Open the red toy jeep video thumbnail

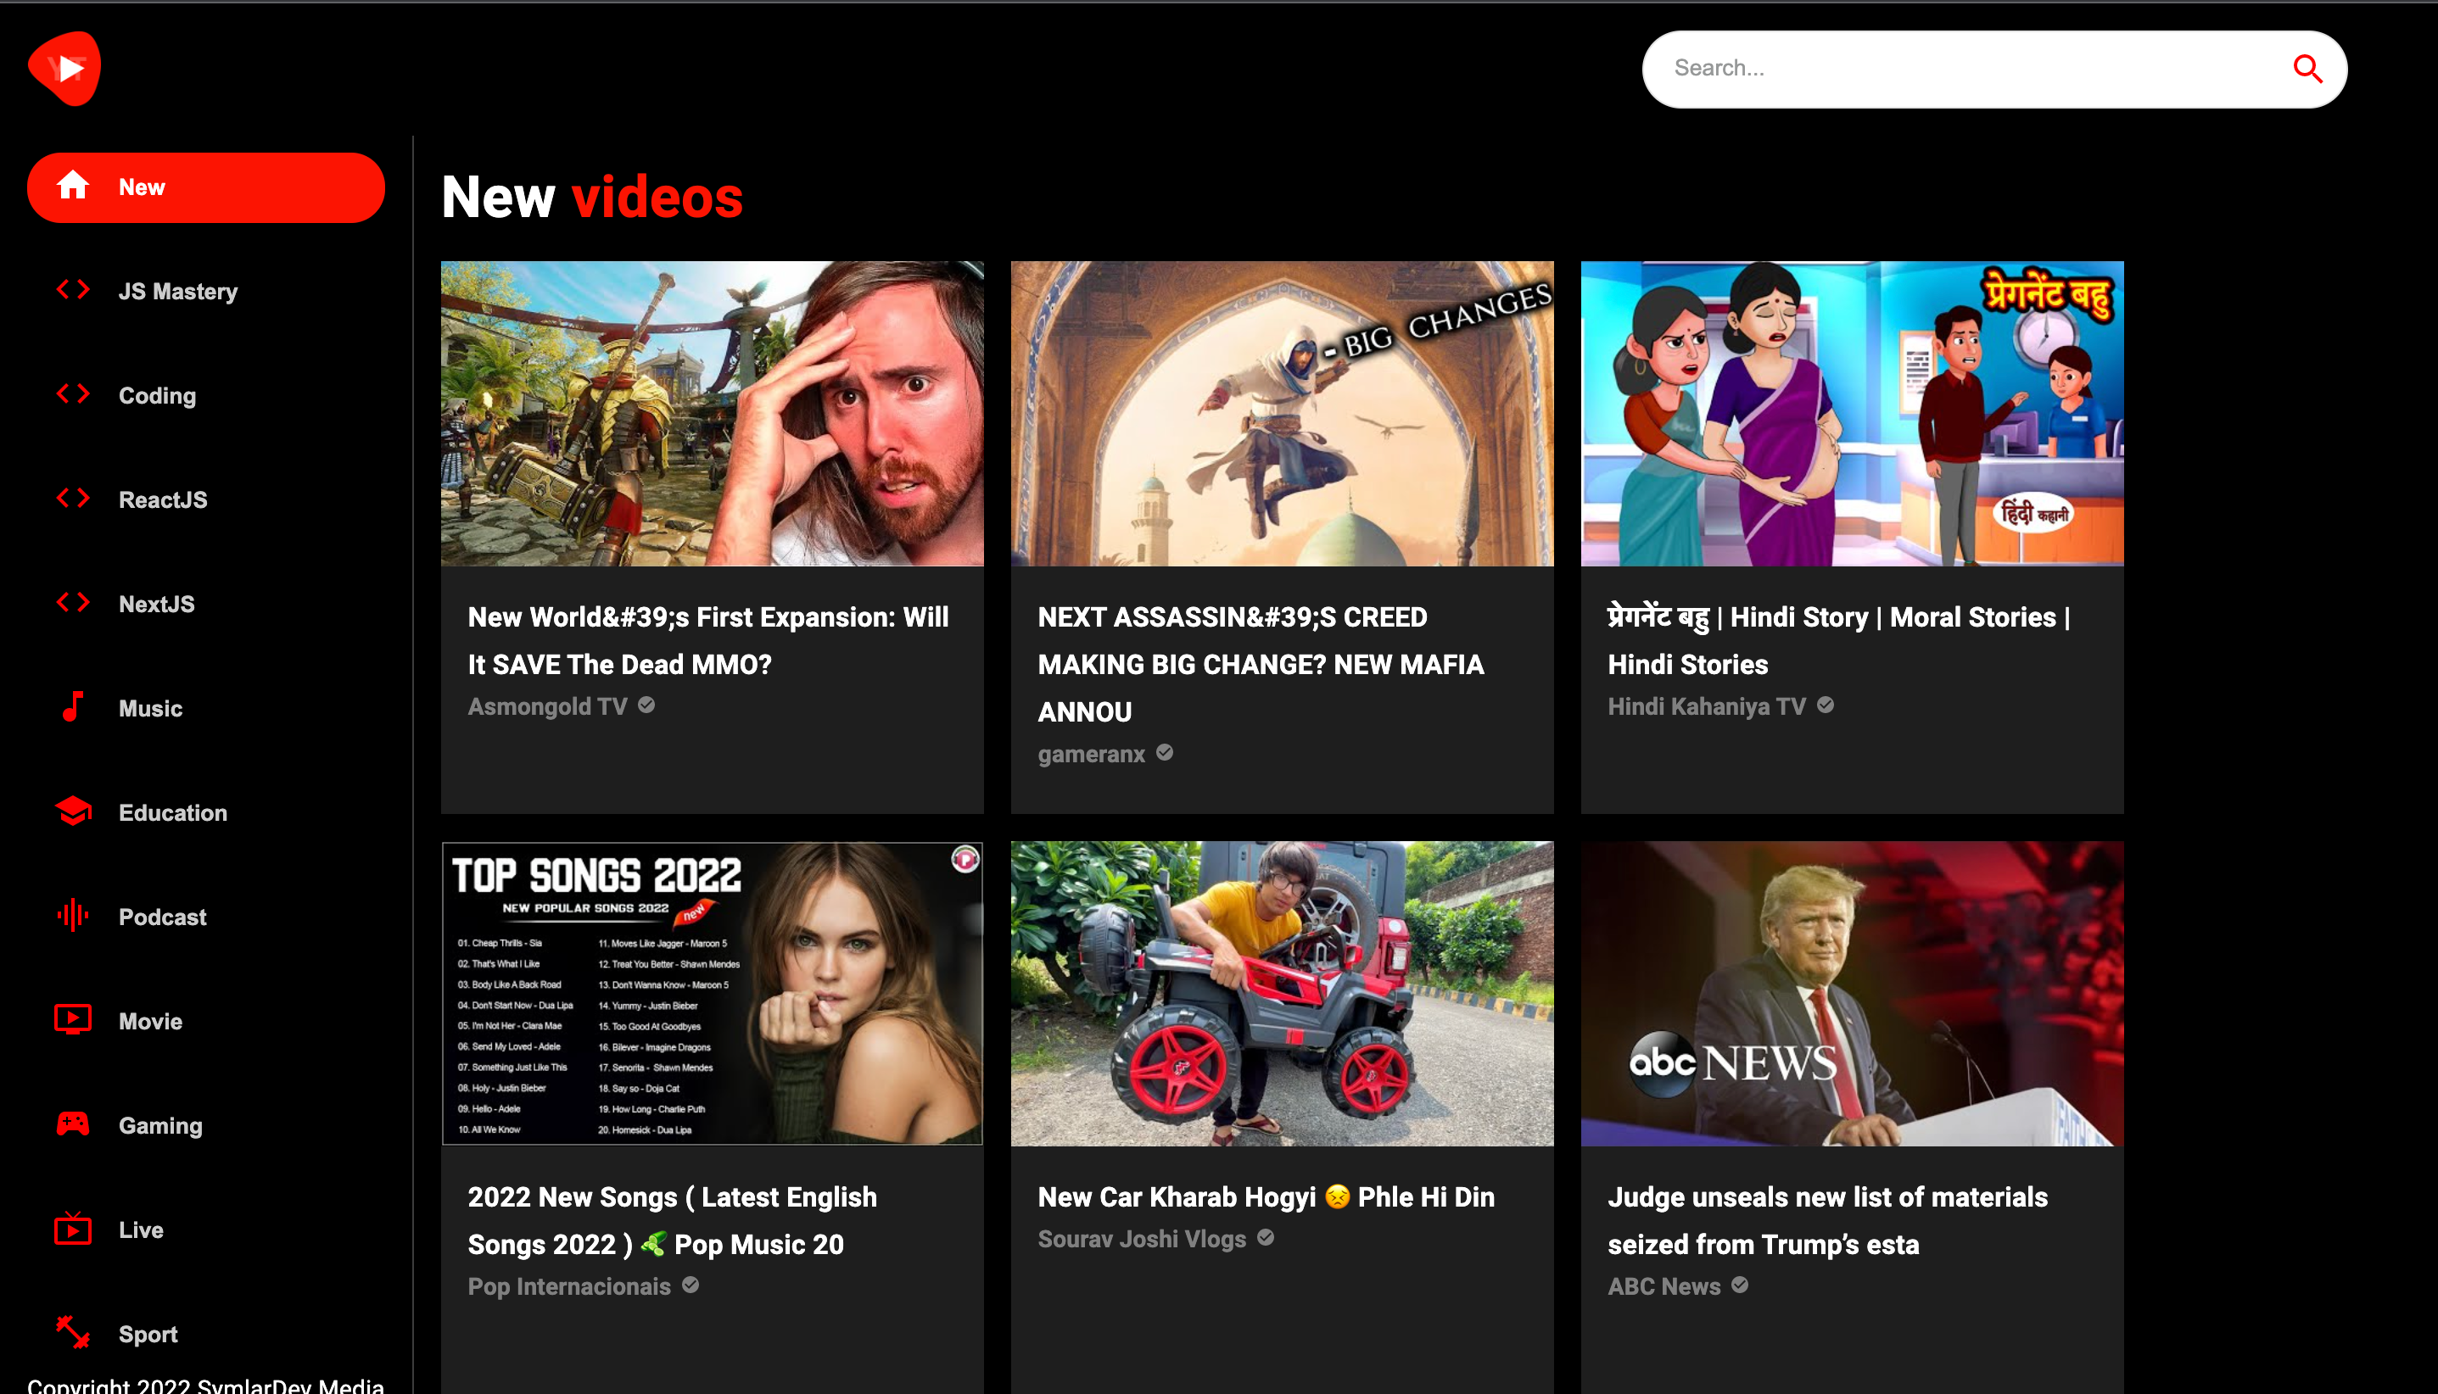[1283, 994]
